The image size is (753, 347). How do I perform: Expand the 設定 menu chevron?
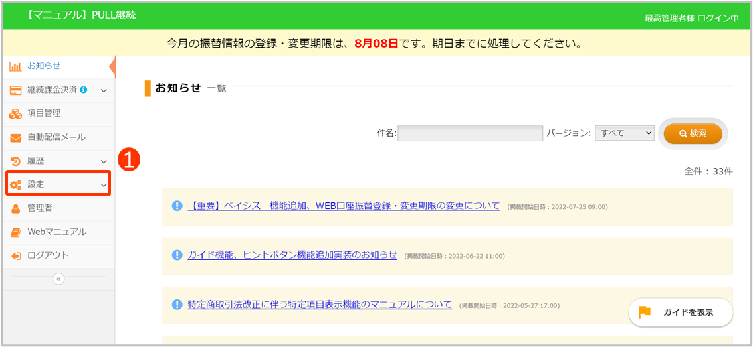tap(104, 185)
